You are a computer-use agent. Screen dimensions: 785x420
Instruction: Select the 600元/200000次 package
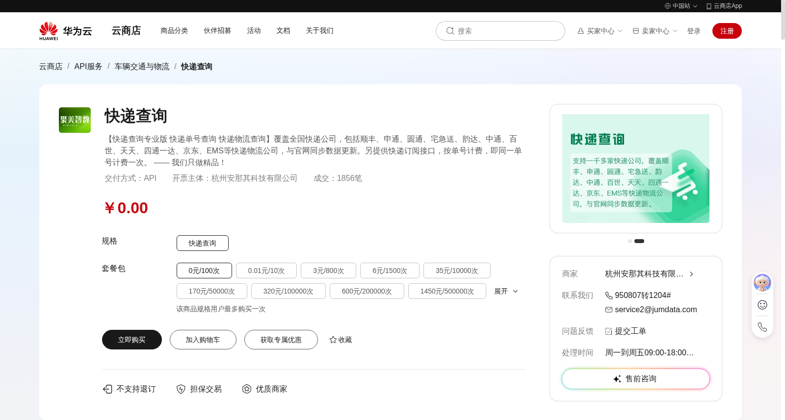coord(367,291)
